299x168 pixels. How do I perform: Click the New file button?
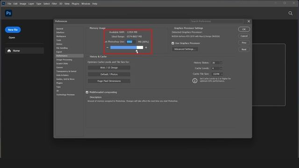pos(13,30)
